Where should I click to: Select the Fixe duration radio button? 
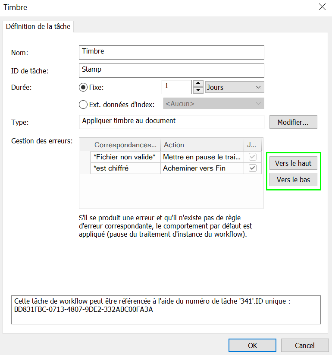coord(83,87)
